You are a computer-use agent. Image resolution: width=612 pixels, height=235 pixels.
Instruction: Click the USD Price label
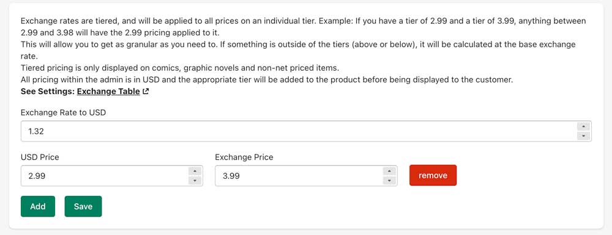tap(40, 157)
